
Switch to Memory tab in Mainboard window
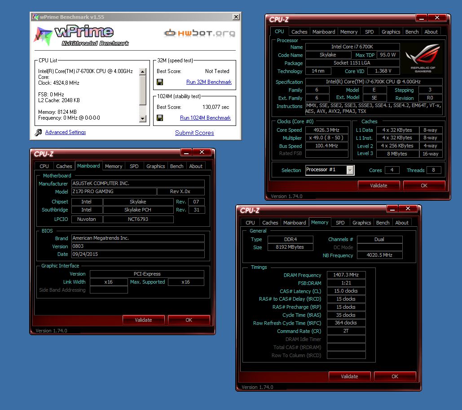click(x=114, y=166)
